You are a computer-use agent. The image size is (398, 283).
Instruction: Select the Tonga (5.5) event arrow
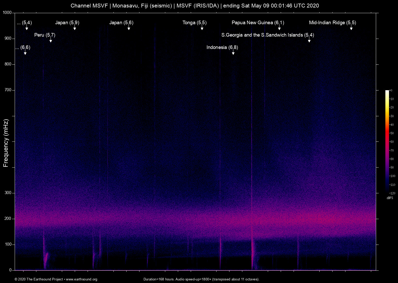202,28
